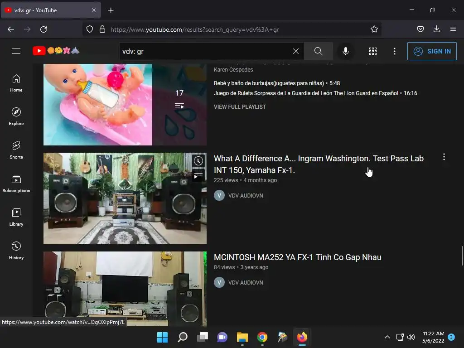The height and width of the screenshot is (348, 464).
Task: Click Karen Cespedes channel name
Action: [x=233, y=70]
